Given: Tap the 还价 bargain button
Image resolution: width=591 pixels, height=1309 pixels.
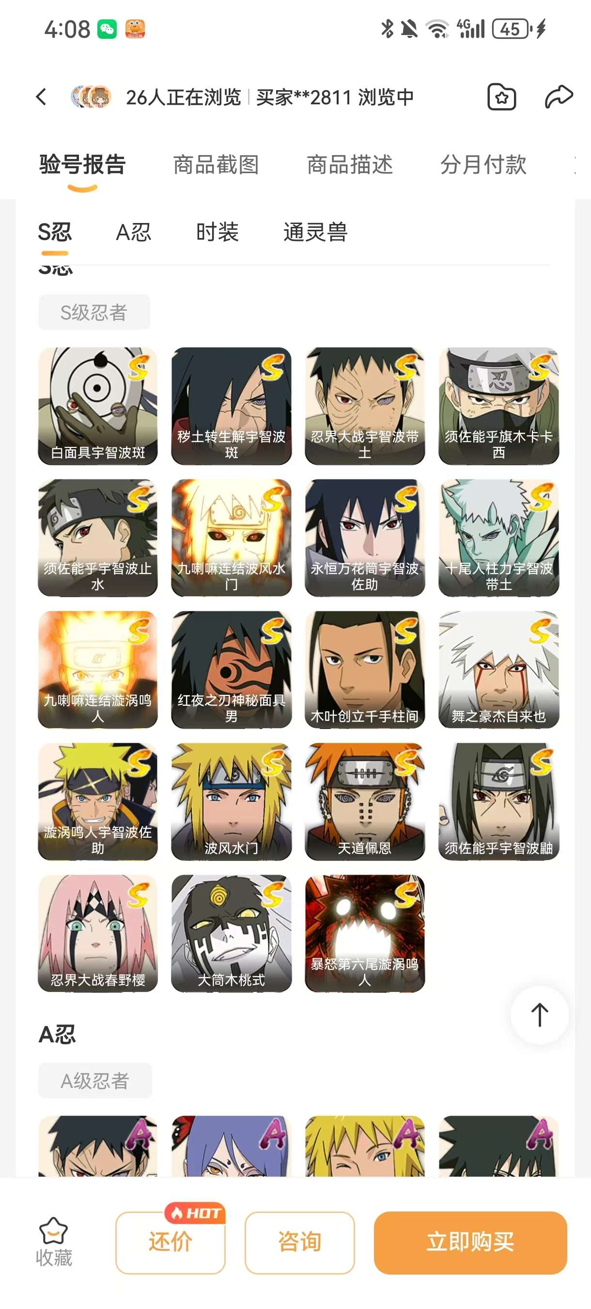Looking at the screenshot, I should [x=170, y=1243].
